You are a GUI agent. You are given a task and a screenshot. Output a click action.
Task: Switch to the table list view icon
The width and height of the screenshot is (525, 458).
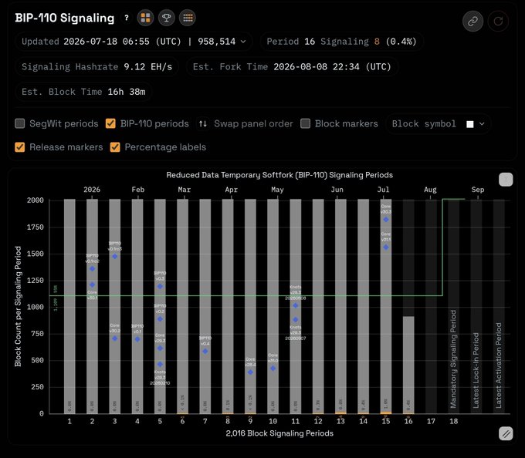pos(188,18)
